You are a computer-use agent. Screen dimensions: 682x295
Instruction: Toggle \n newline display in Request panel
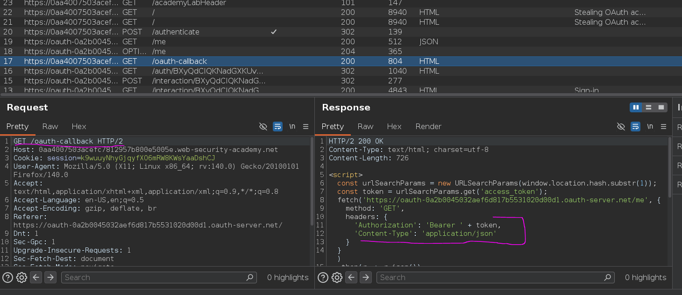coord(292,126)
